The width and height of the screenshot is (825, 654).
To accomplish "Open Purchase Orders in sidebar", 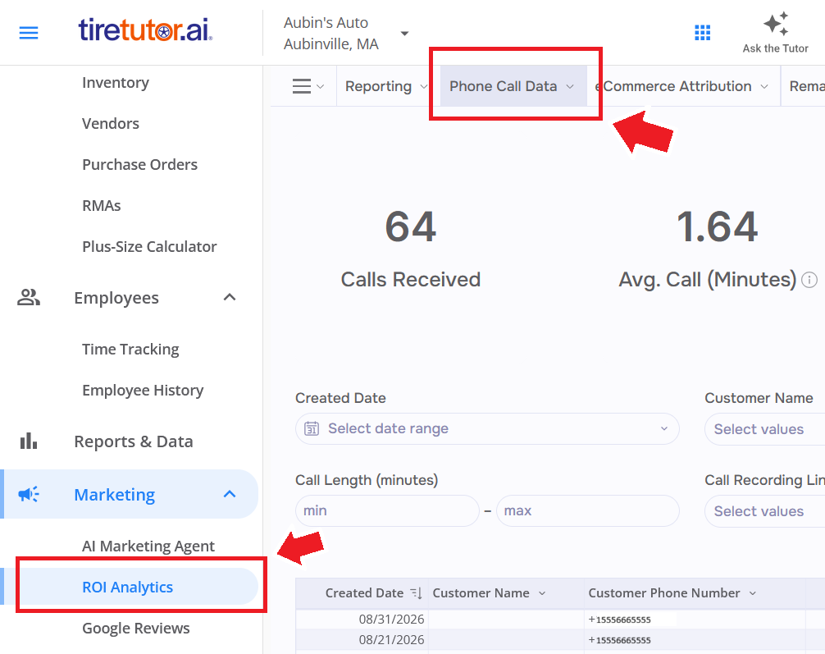I will pyautogui.click(x=140, y=164).
